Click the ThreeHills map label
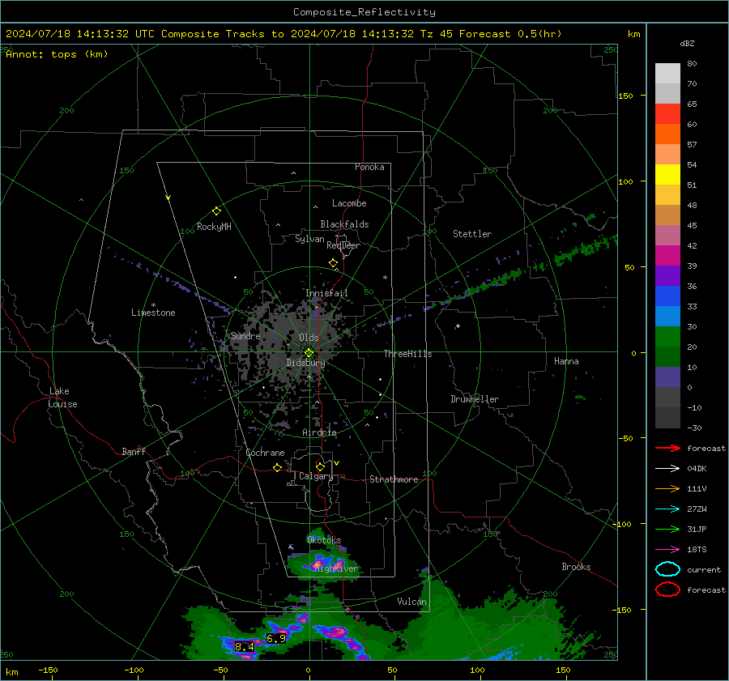 (x=407, y=354)
